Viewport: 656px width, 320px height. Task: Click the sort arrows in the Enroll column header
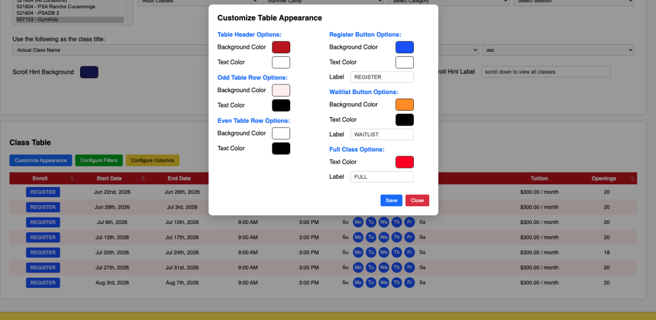[72, 179]
